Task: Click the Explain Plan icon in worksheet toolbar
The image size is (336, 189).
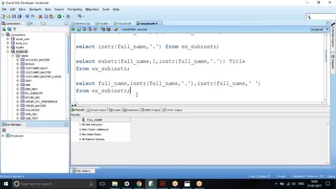Action: point(103,29)
